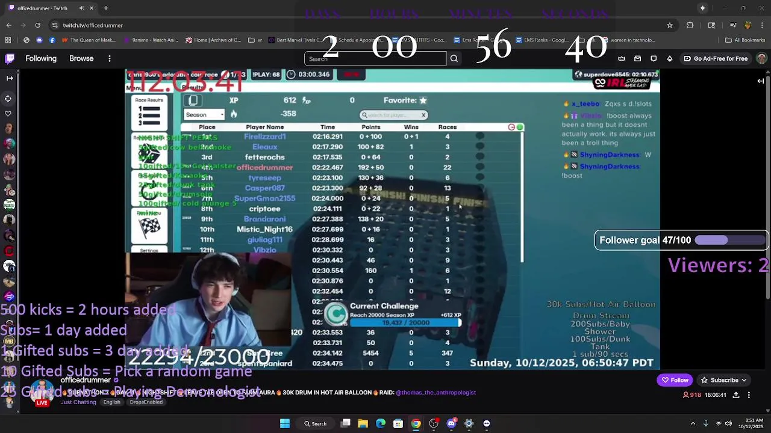Viewport: 771px width, 433px height.
Task: Open The Queen of Mask bookmark
Action: click(x=88, y=40)
